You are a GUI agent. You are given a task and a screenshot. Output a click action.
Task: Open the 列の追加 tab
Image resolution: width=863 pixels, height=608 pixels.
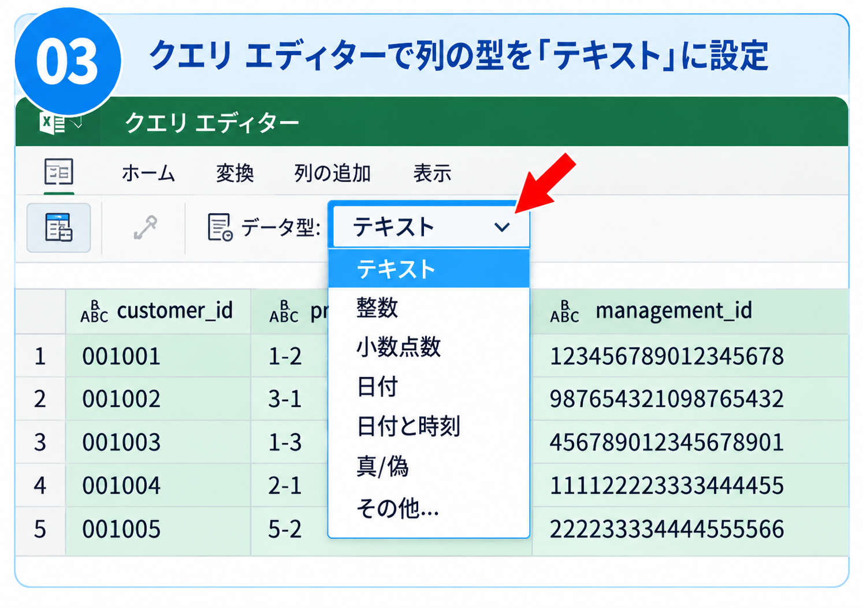pyautogui.click(x=332, y=173)
